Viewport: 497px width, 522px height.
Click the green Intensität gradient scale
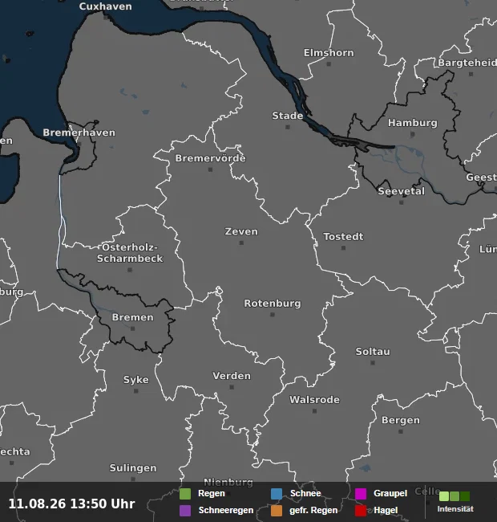point(455,496)
